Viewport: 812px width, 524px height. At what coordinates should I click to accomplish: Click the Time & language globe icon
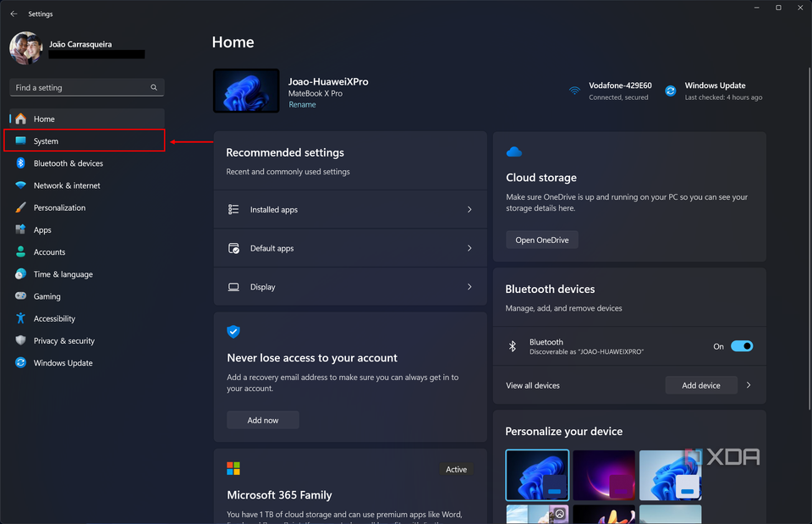coord(20,274)
